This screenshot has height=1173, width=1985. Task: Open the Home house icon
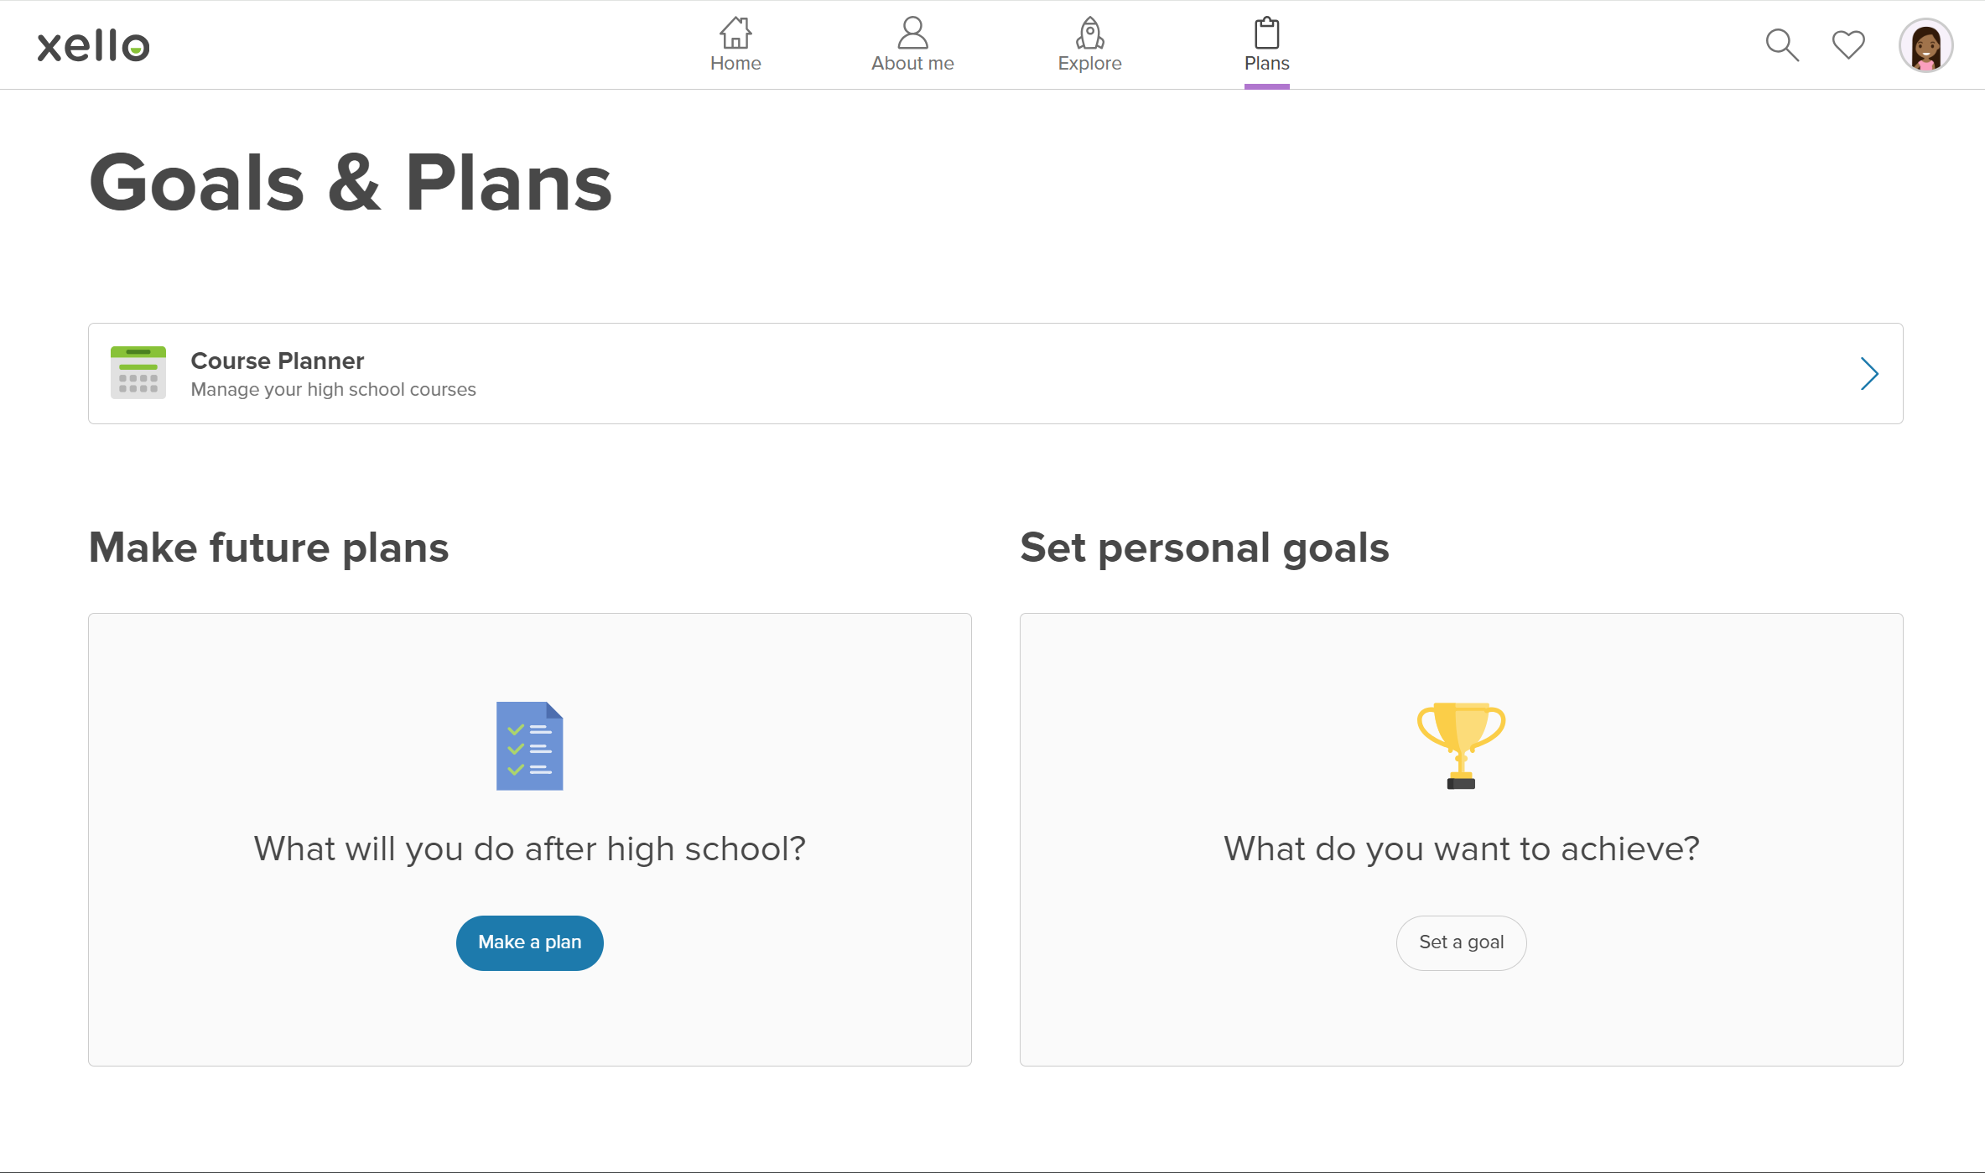coord(735,33)
